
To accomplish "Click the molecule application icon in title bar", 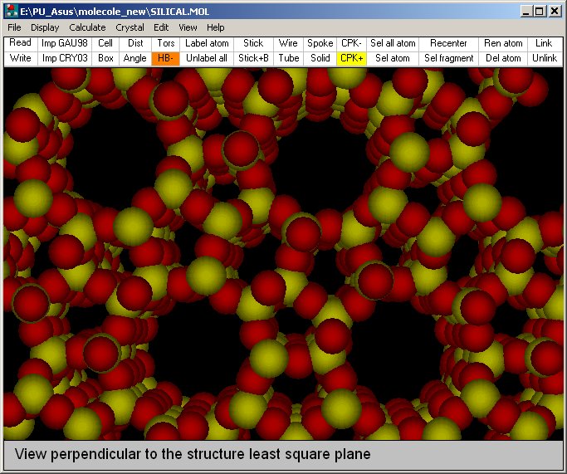I will [x=12, y=12].
